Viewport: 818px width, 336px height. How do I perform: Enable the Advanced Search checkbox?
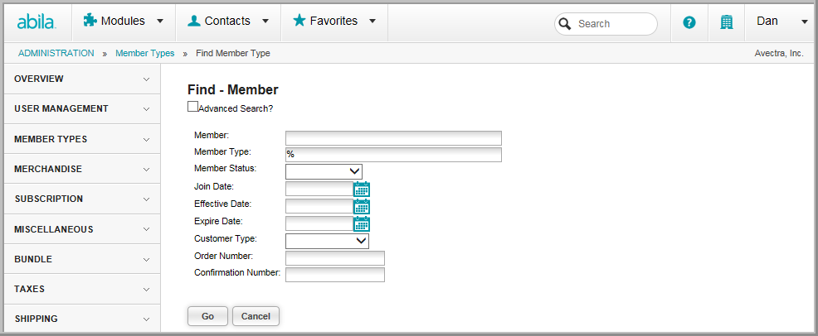click(x=192, y=107)
